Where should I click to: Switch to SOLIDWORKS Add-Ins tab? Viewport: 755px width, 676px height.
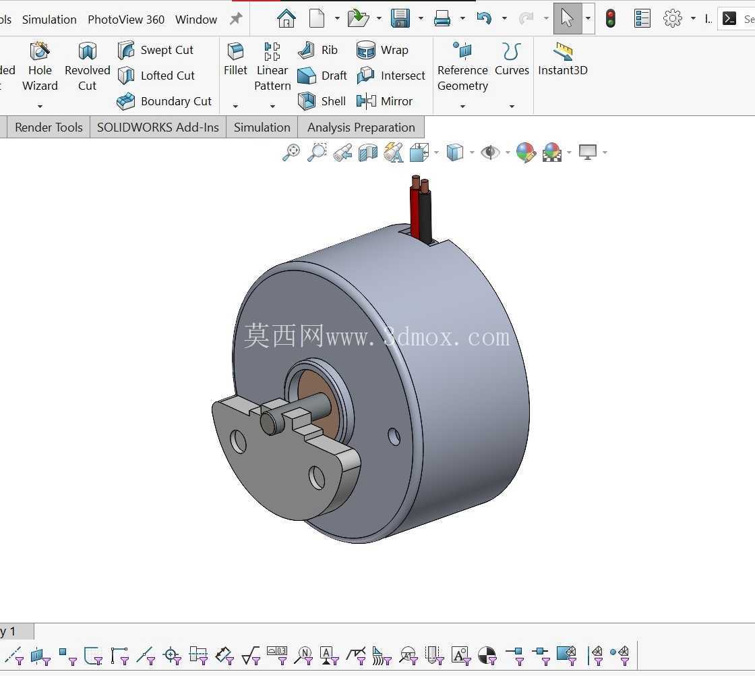pos(158,128)
